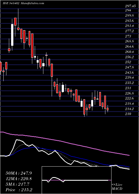Click the 281.4 price axis label

(129, 26)
